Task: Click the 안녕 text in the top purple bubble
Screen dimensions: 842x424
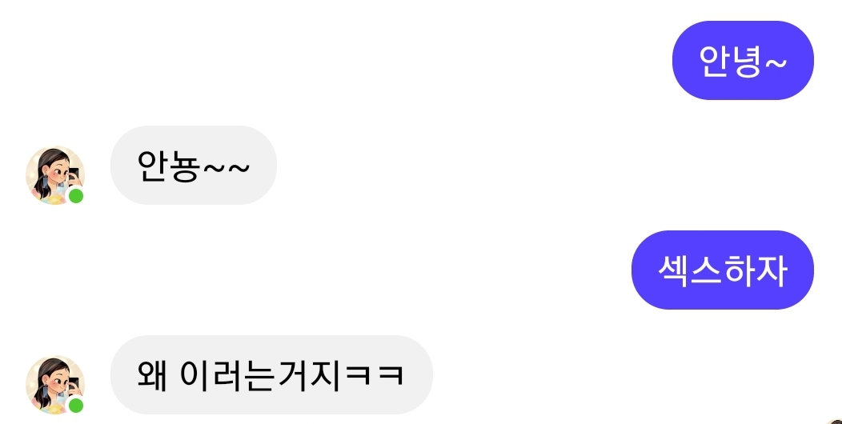Action: (730, 61)
